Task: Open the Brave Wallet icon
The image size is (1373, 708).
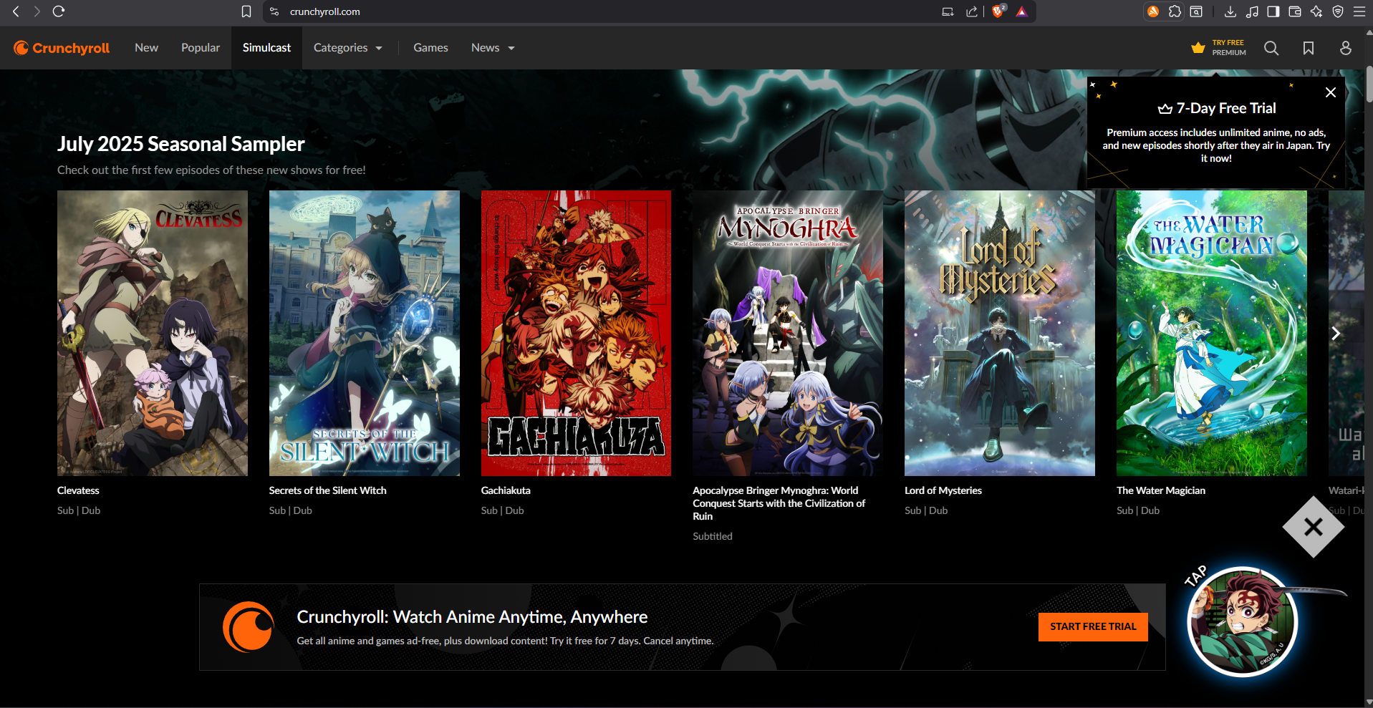Action: pyautogui.click(x=1295, y=11)
